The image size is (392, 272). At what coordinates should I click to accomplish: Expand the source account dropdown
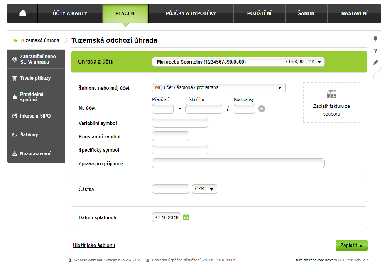point(238,62)
